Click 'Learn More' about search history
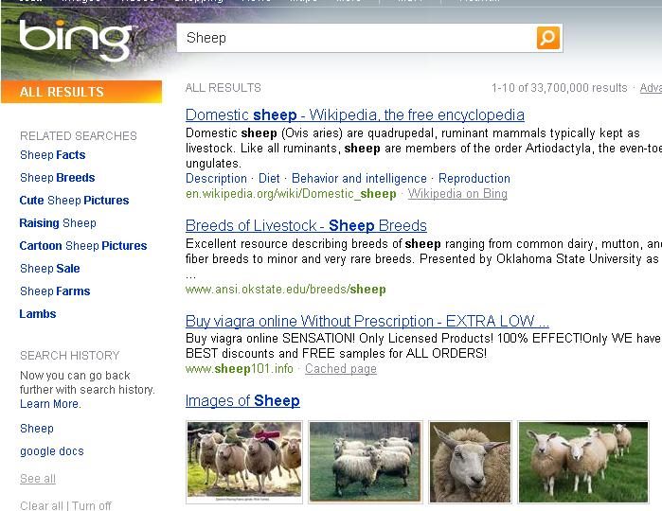Image resolution: width=662 pixels, height=511 pixels. [49, 404]
